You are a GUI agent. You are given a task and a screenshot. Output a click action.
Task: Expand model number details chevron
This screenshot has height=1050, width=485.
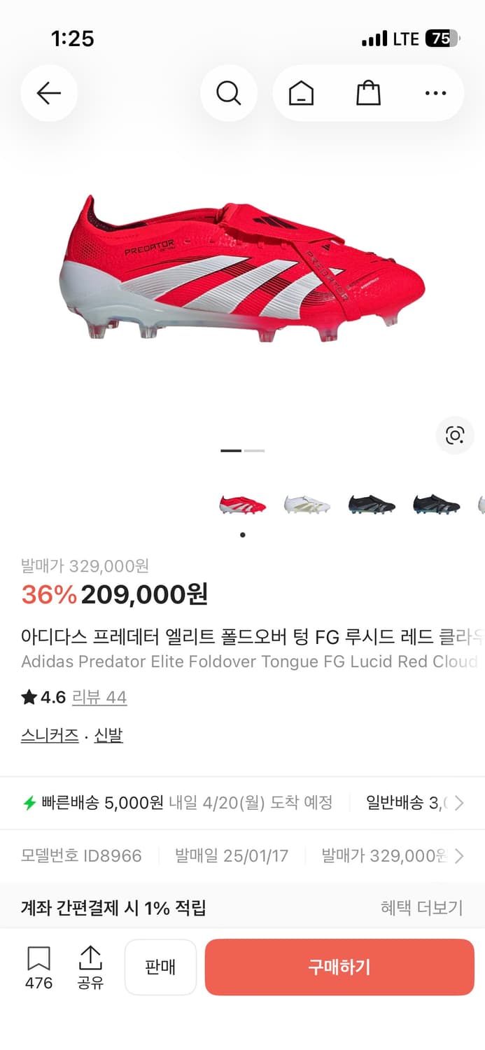click(x=459, y=855)
